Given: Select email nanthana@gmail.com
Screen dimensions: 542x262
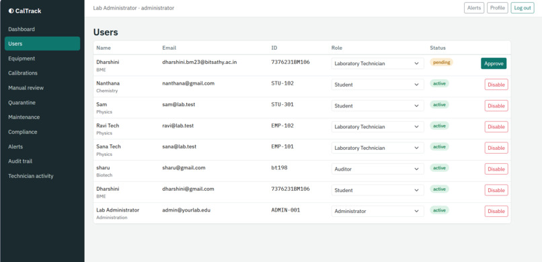Looking at the screenshot, I should click(x=188, y=83).
